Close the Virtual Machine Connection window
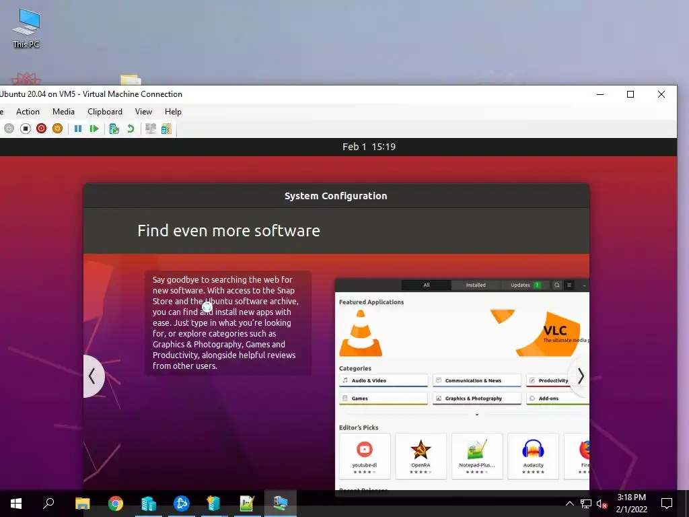689x517 pixels. pos(661,94)
